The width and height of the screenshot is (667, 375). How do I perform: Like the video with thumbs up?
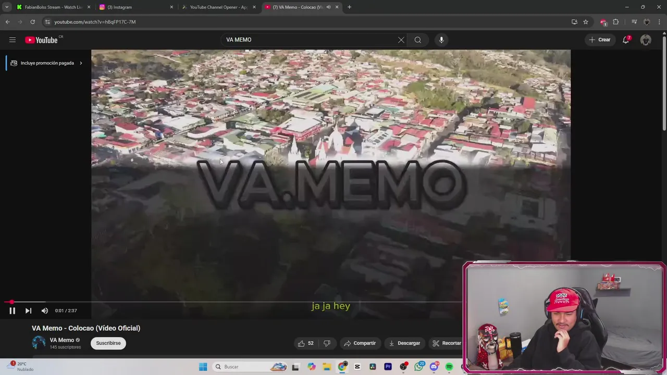click(x=306, y=343)
